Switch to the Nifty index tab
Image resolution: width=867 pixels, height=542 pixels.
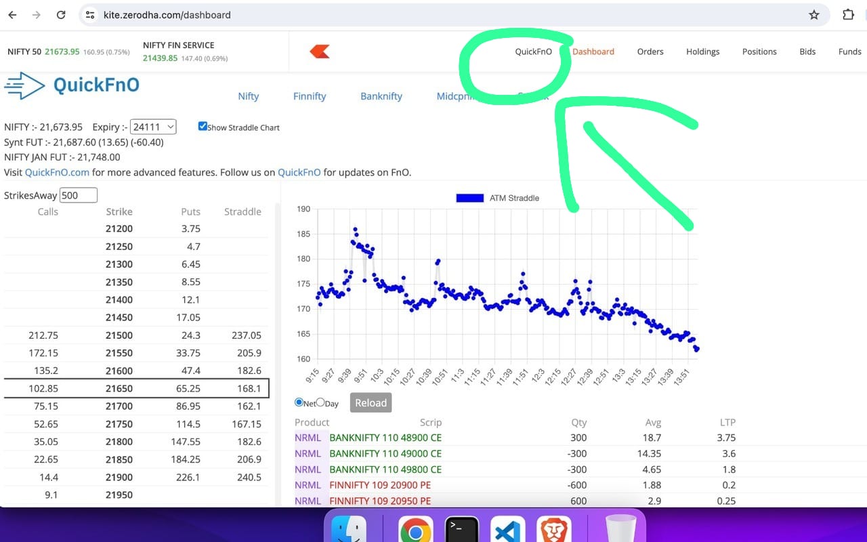pyautogui.click(x=249, y=96)
